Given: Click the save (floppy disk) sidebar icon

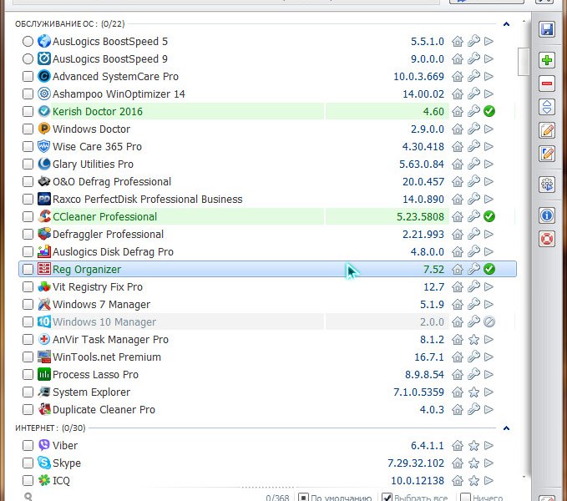Looking at the screenshot, I should click(547, 29).
